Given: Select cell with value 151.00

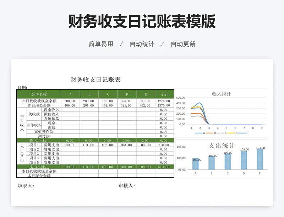Looking at the screenshot, I should 108,105.
